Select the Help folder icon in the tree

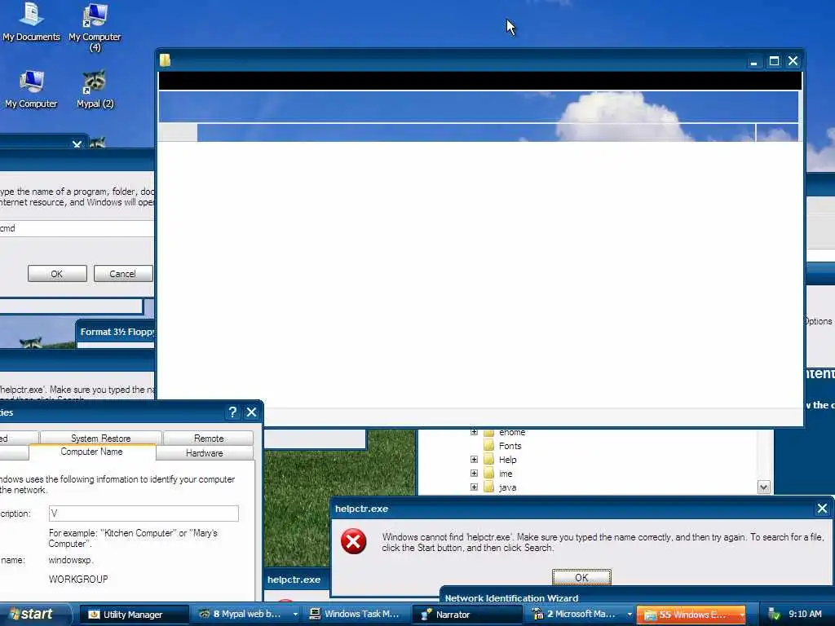pyautogui.click(x=489, y=460)
